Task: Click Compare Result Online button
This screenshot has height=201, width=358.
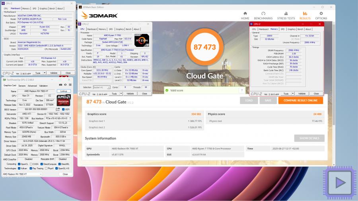Action: coord(300,100)
